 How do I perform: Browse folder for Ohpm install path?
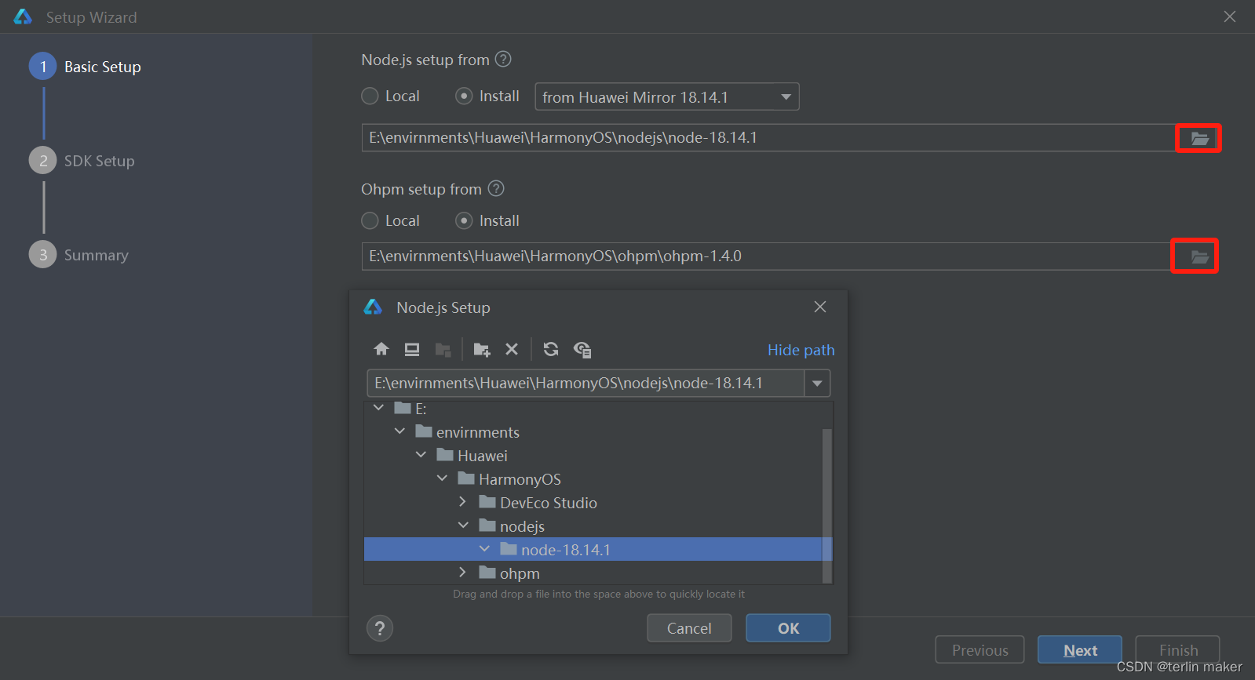pos(1199,256)
